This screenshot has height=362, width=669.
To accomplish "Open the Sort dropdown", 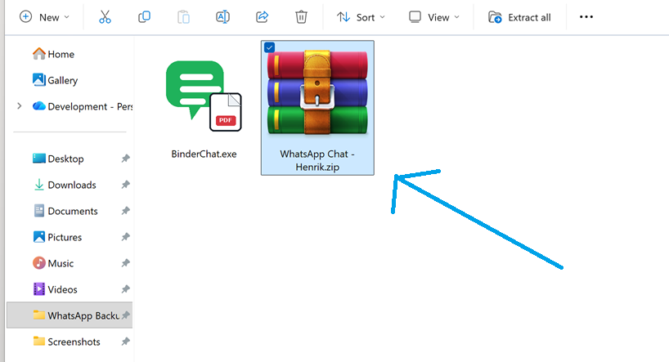I will (x=361, y=17).
